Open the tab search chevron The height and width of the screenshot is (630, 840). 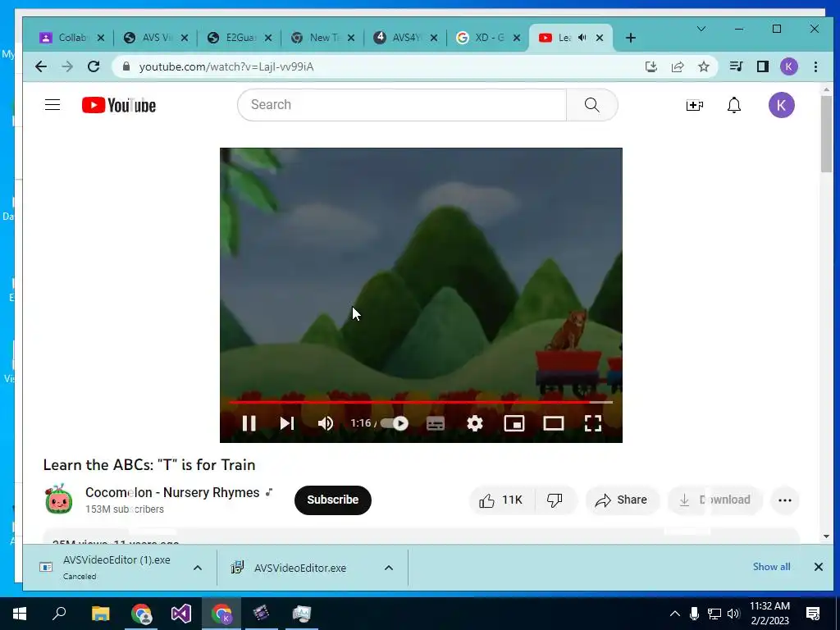point(701,29)
